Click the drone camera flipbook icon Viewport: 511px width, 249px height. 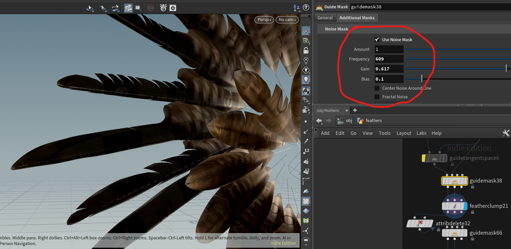(163, 8)
